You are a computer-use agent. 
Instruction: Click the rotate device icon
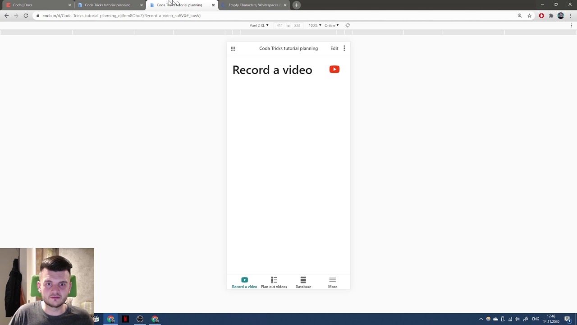348,25
